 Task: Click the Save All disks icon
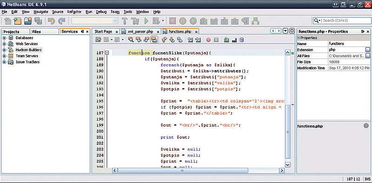tap(38, 21)
